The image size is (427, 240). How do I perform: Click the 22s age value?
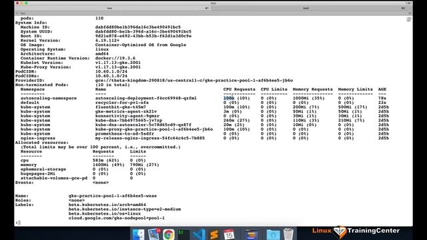point(382,103)
